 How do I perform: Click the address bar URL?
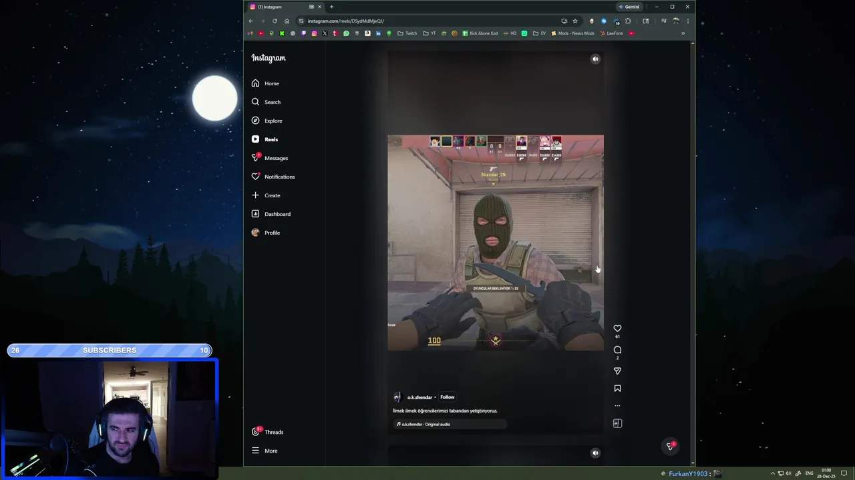346,21
